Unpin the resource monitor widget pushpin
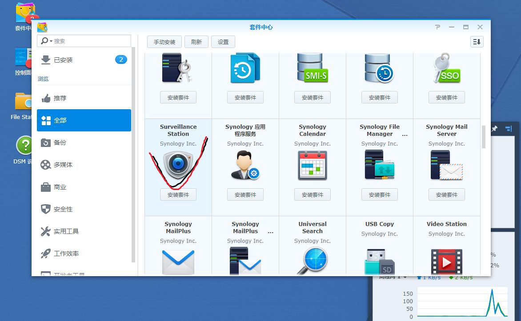 pos(495,129)
